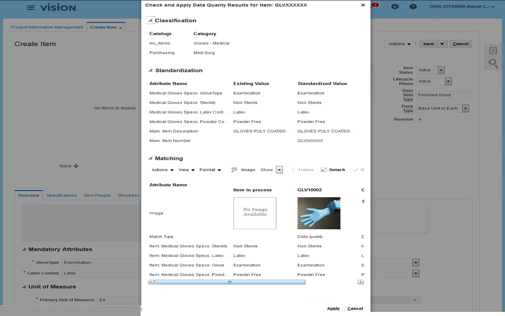Screen dimensions: 505x316
Task: Click the GLV10002 column header
Action: tap(309, 190)
